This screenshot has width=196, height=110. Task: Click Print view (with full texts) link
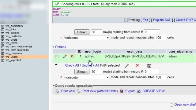(x=100, y=91)
